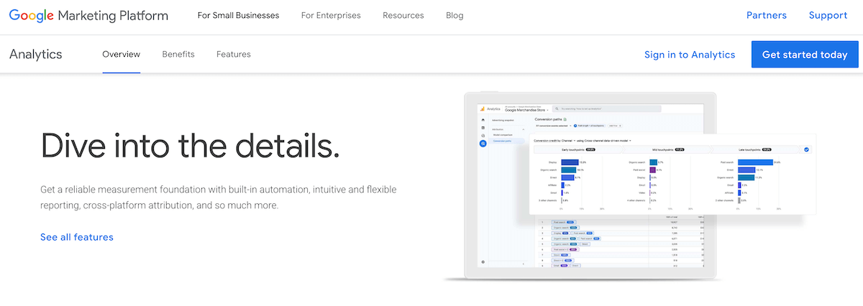
Task: Click the Get started today button
Action: (805, 55)
